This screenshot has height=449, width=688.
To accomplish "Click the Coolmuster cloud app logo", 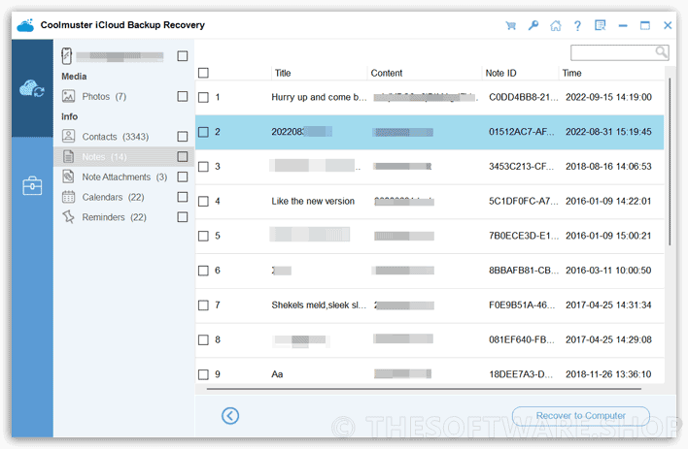I will 25,25.
